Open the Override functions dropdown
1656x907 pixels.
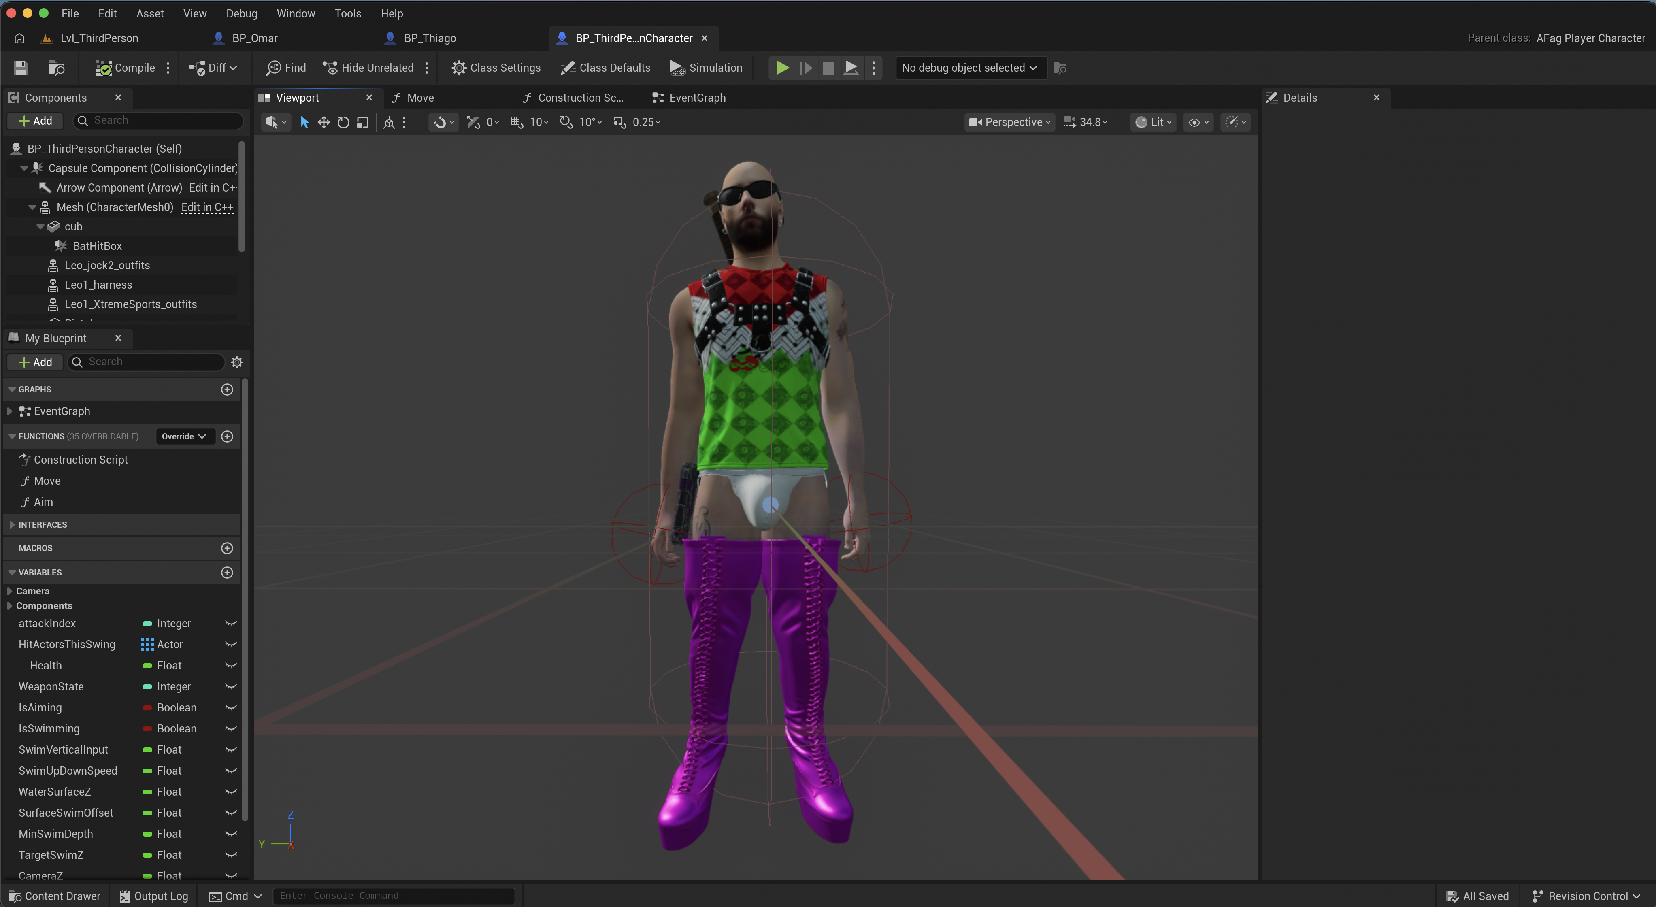pyautogui.click(x=184, y=436)
